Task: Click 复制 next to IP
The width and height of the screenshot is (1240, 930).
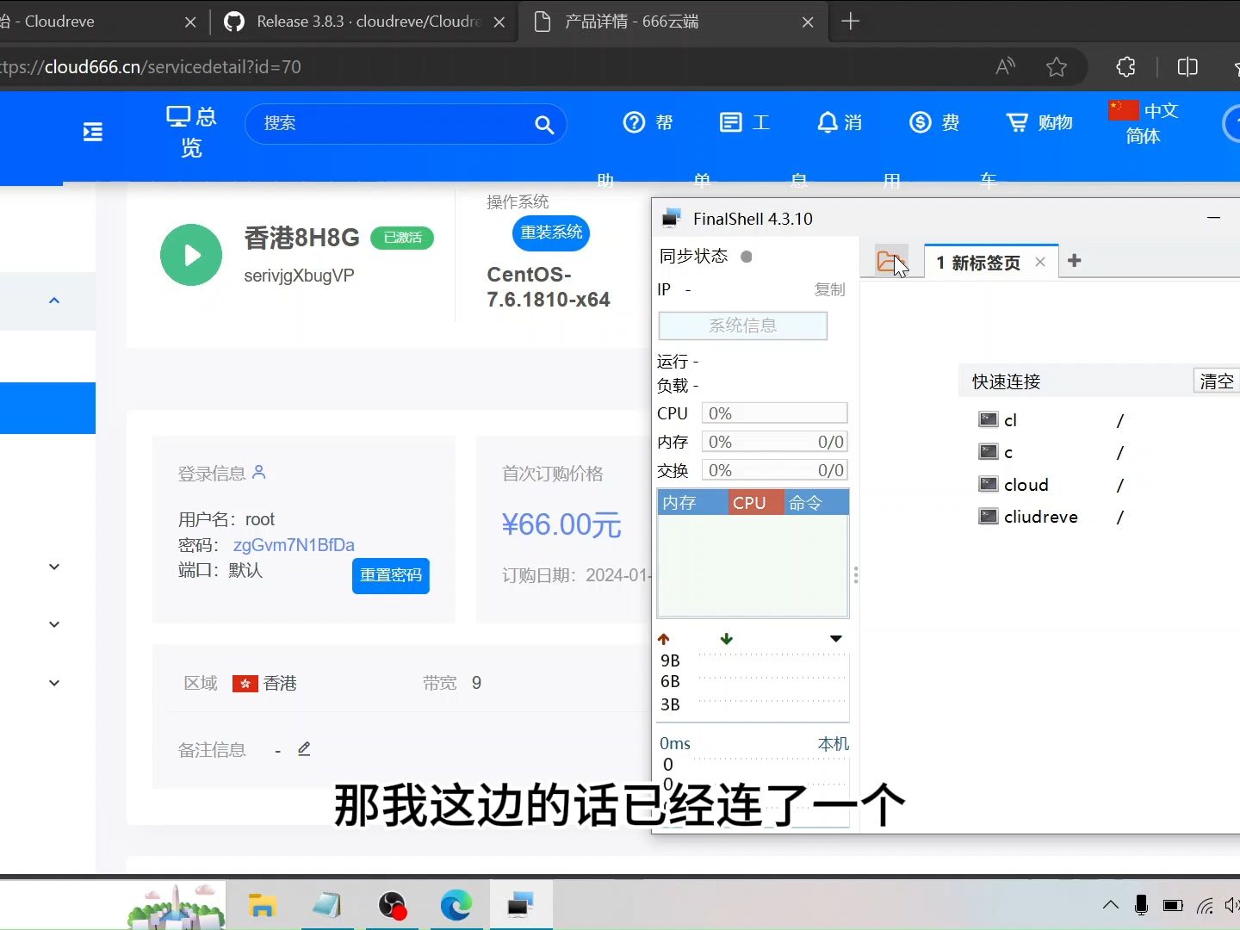Action: point(829,289)
